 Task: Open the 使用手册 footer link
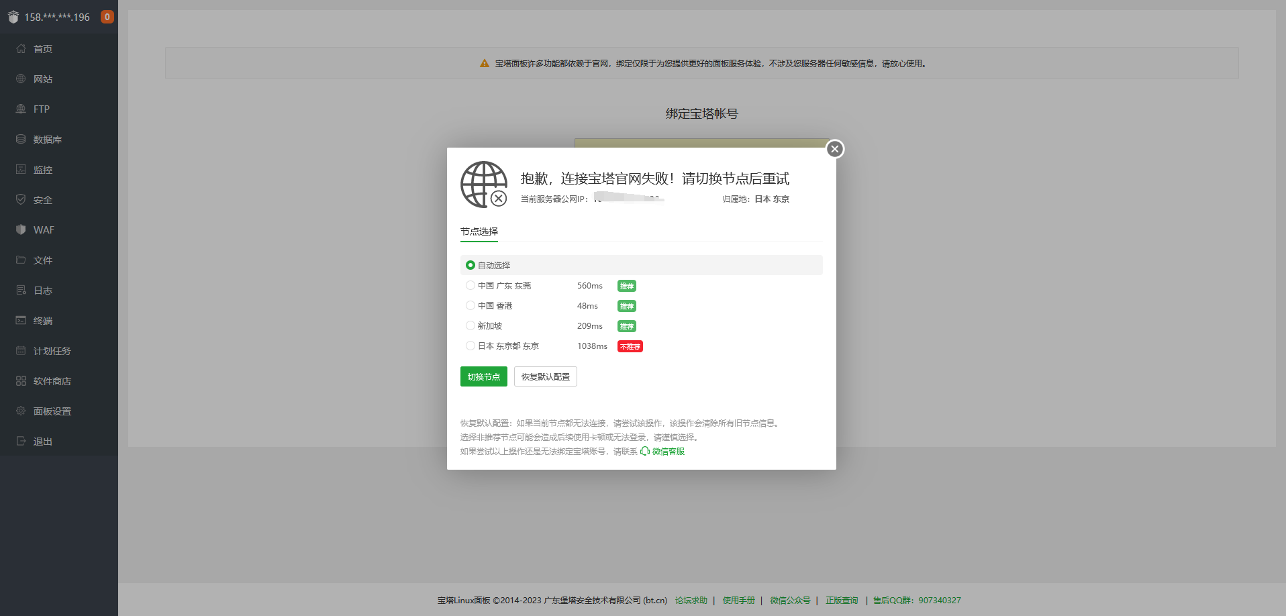click(x=739, y=601)
